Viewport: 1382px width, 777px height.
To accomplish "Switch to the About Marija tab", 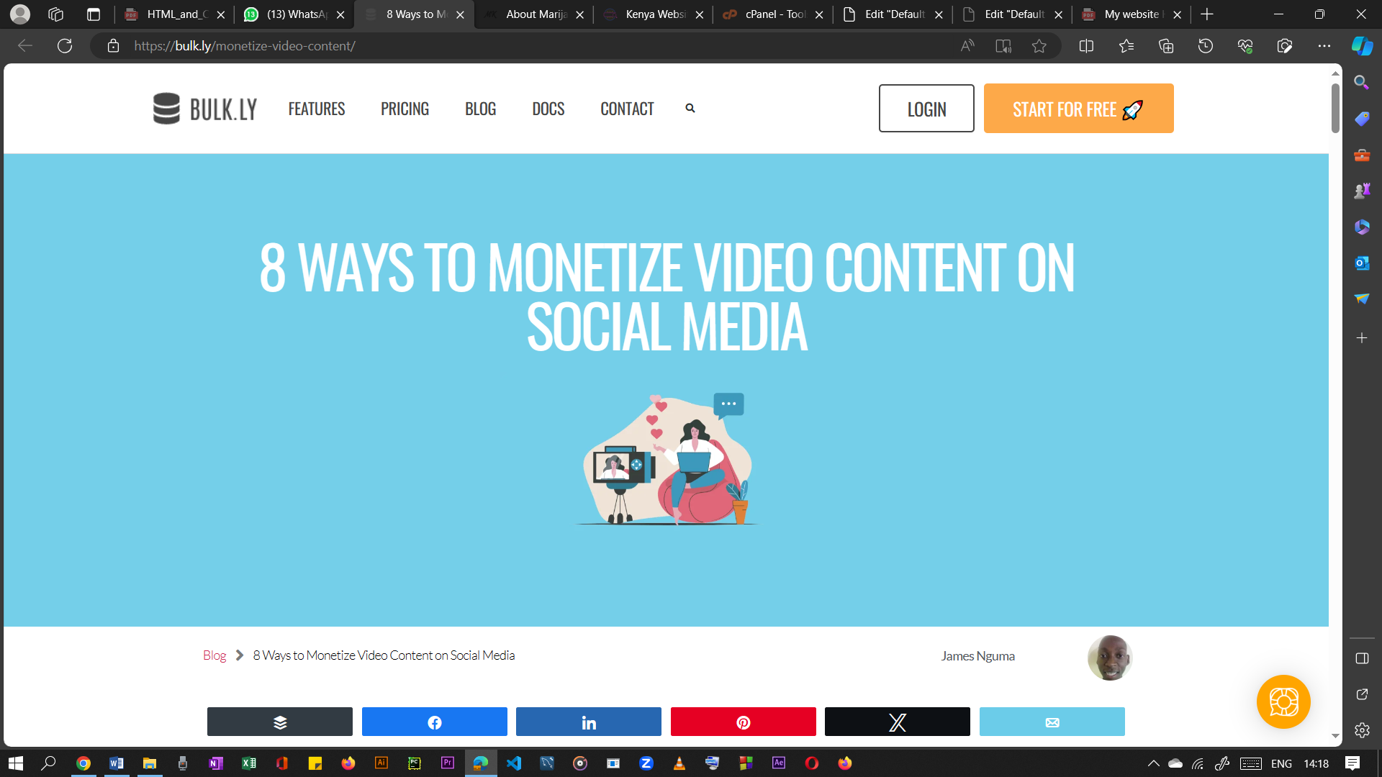I will [x=533, y=14].
